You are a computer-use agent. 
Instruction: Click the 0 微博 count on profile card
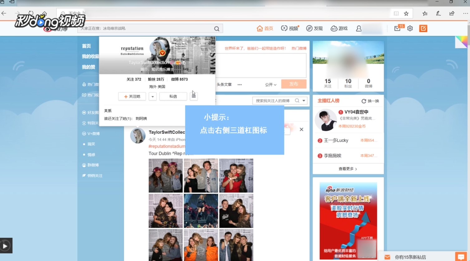click(368, 83)
